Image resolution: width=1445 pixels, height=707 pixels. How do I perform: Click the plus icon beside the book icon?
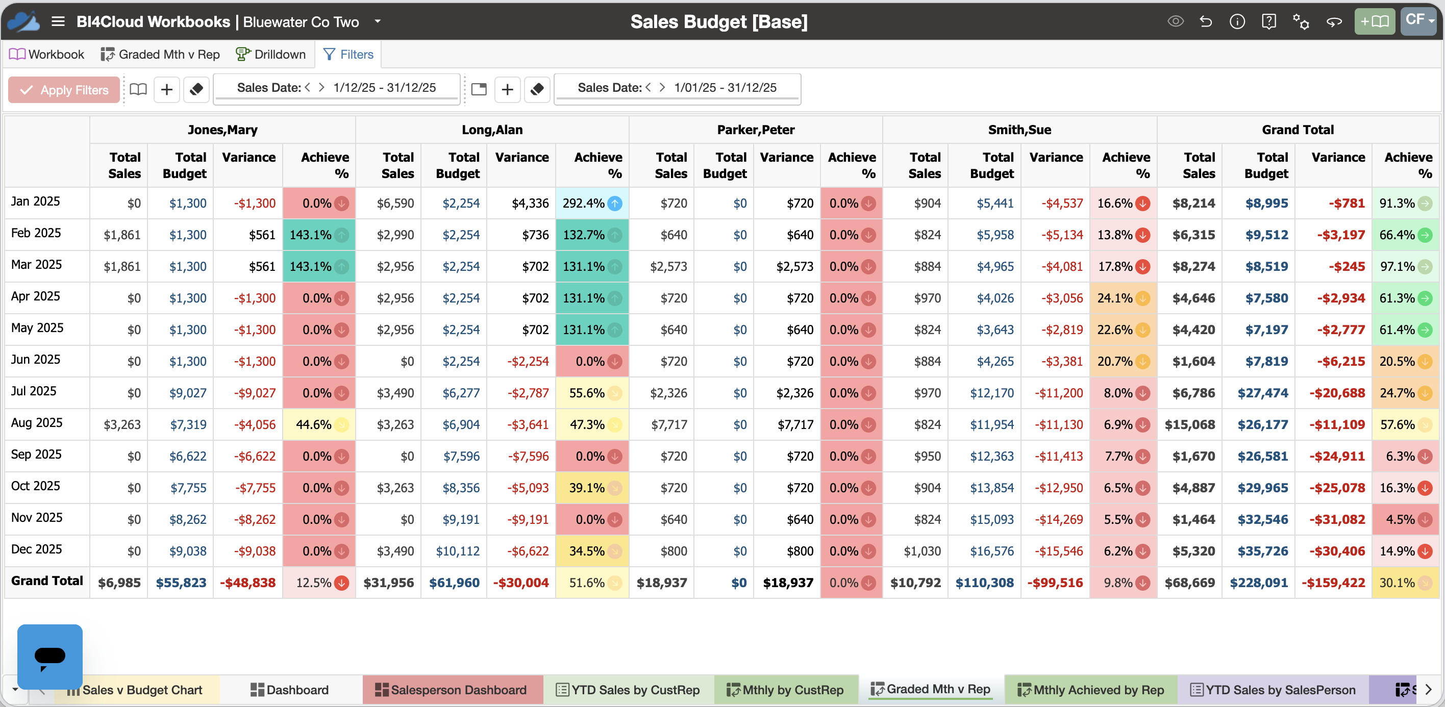tap(167, 89)
